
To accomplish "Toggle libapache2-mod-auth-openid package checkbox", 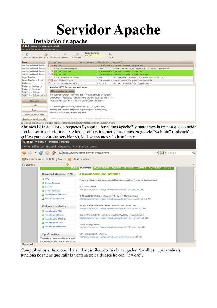I will 50,83.
